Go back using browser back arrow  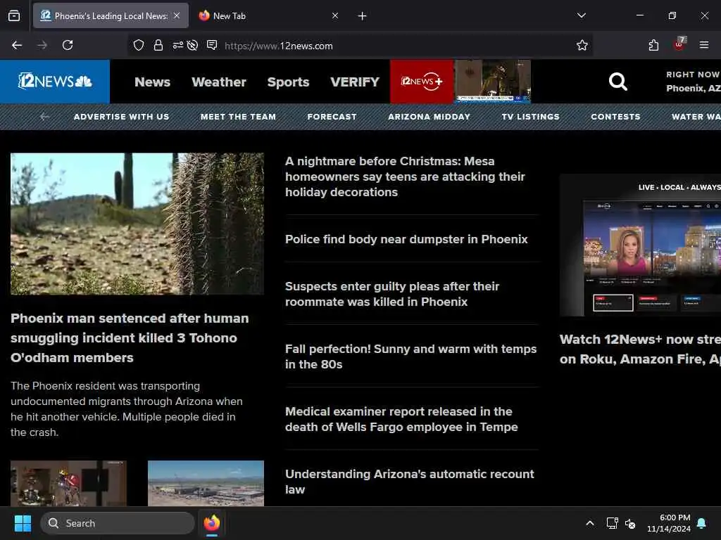click(x=17, y=45)
